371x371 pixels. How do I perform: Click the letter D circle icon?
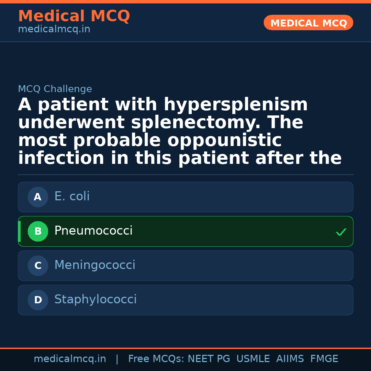pyautogui.click(x=38, y=300)
